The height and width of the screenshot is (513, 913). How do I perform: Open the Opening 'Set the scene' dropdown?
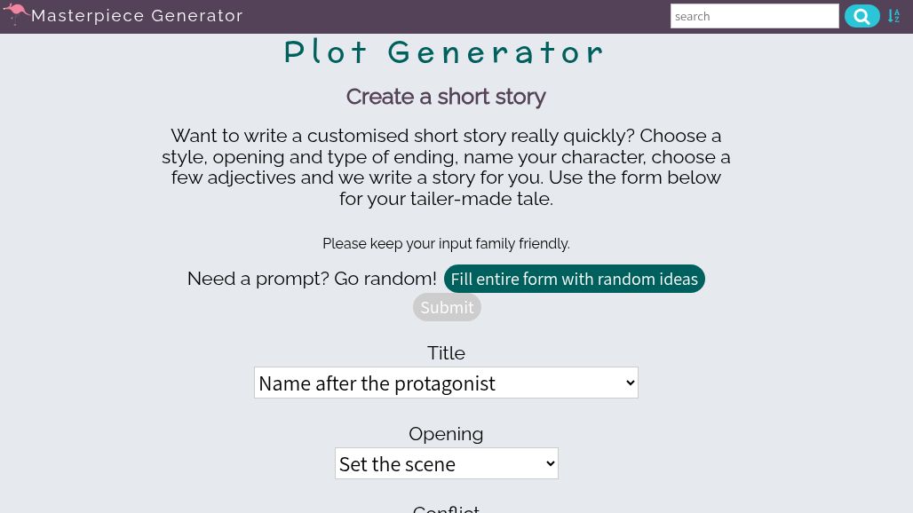(446, 463)
